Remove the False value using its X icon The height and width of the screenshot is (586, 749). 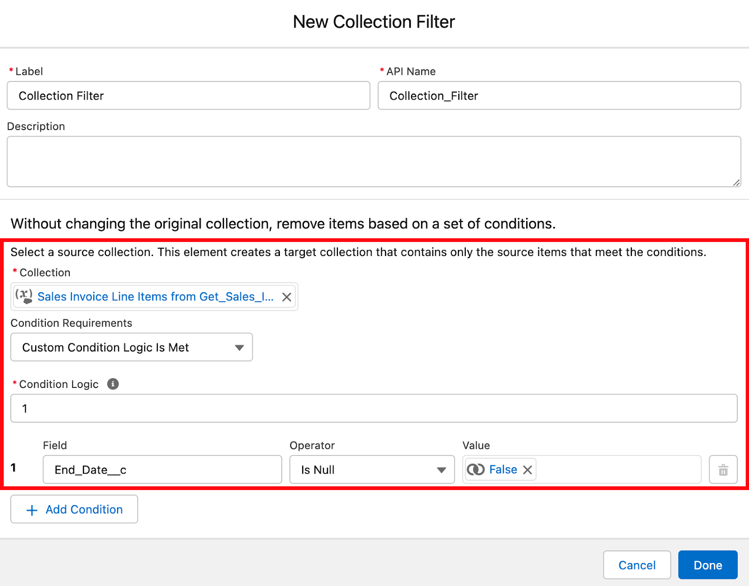pyautogui.click(x=528, y=469)
